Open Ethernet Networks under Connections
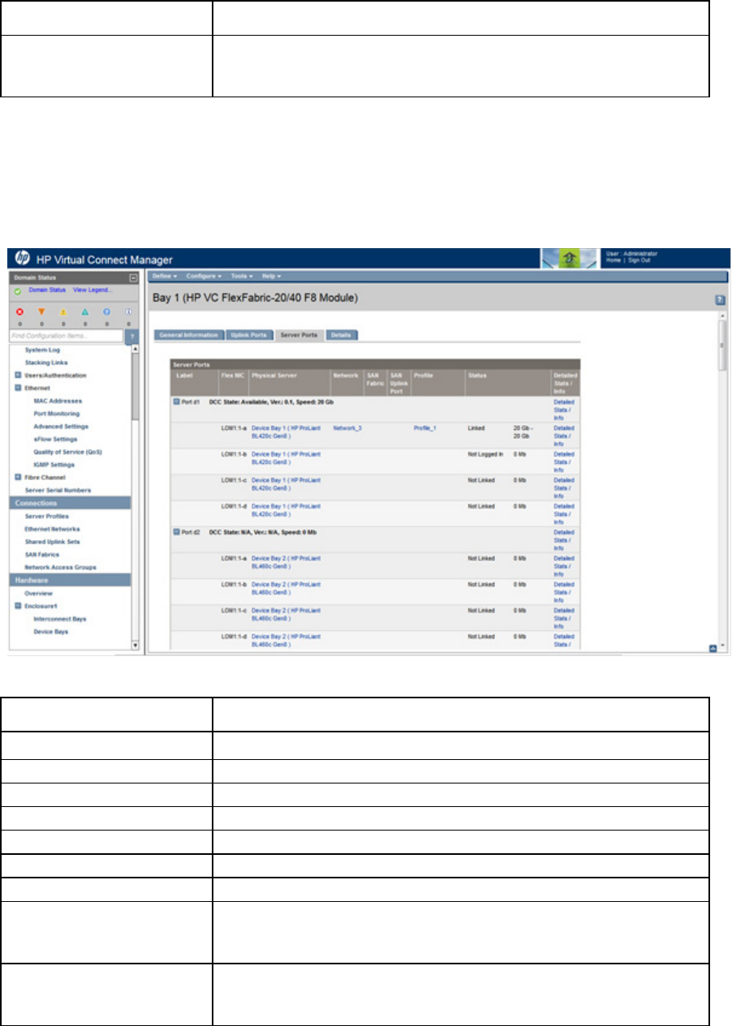 coord(53,529)
